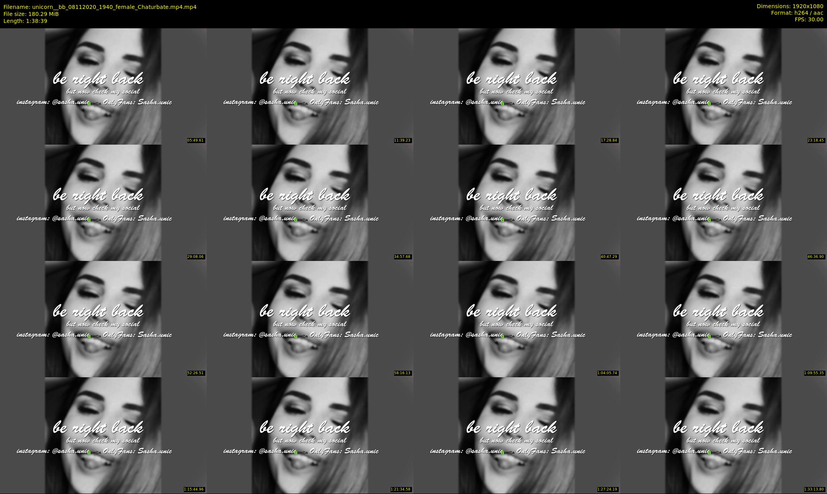Click the 52:26.51 timestamp label

(196, 373)
